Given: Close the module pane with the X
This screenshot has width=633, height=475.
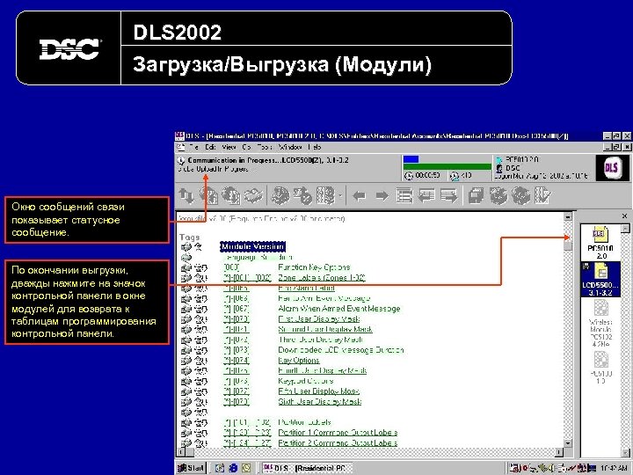Looking at the screenshot, I should (x=624, y=216).
